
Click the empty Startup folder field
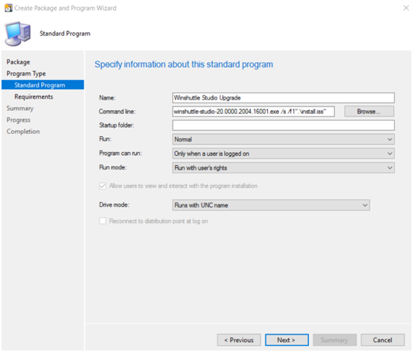click(x=284, y=125)
